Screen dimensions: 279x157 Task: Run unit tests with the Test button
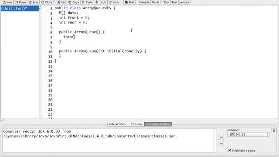coord(174,2)
